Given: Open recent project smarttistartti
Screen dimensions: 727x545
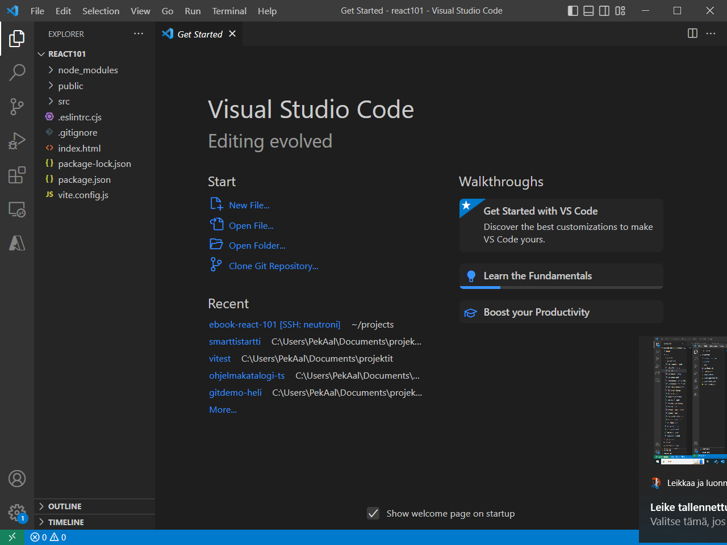Looking at the screenshot, I should pos(235,342).
